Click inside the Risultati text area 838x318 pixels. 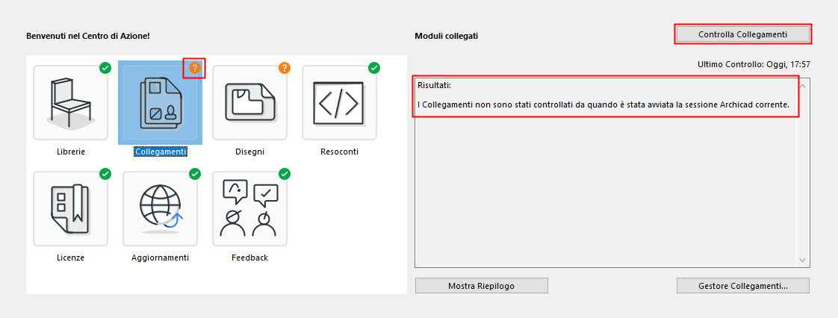pyautogui.click(x=606, y=187)
